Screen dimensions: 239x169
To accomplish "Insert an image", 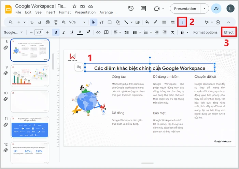I will [110, 22].
